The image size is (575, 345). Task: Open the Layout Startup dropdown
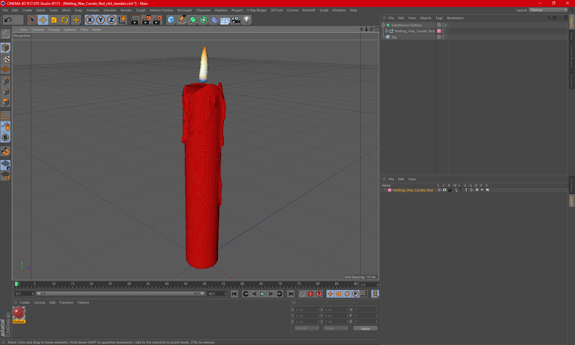(x=548, y=10)
